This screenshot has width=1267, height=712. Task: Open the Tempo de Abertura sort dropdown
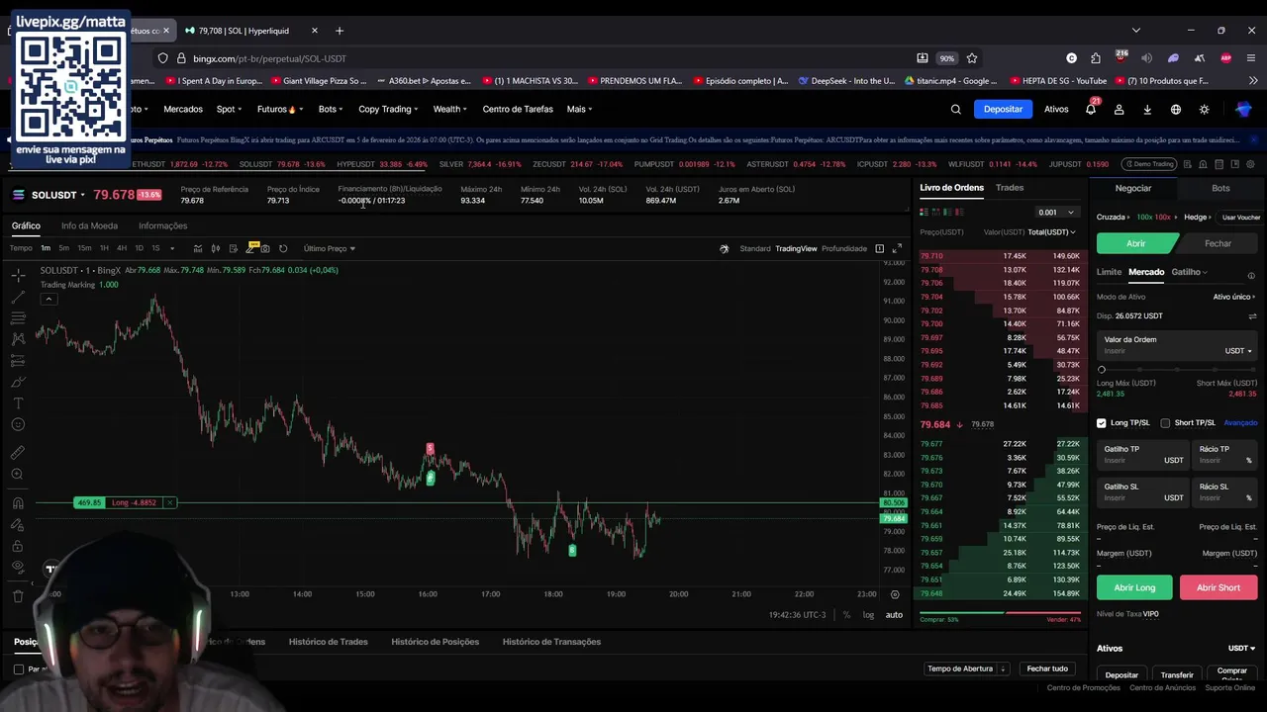coord(966,668)
